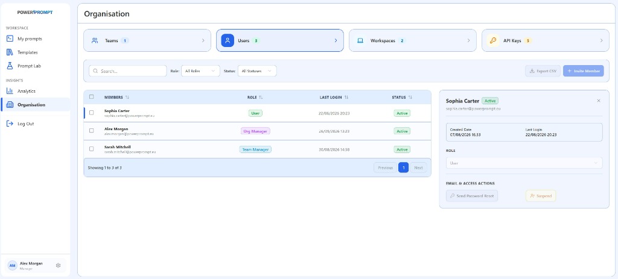
Task: Open the User role dropdown in detail panel
Action: (524, 163)
